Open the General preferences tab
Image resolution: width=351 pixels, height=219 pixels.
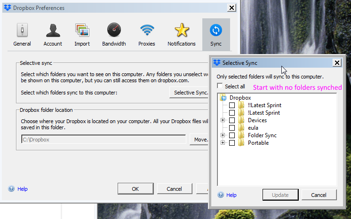pos(22,35)
